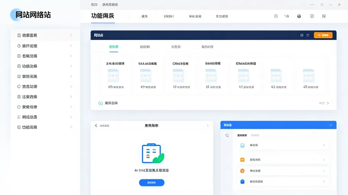Collapse the blue-header panel using its down chevron
Image resolution: width=348 pixels, height=195 pixels.
pos(331,125)
